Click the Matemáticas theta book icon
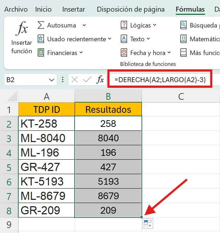This screenshot has height=233, width=220. (183, 39)
